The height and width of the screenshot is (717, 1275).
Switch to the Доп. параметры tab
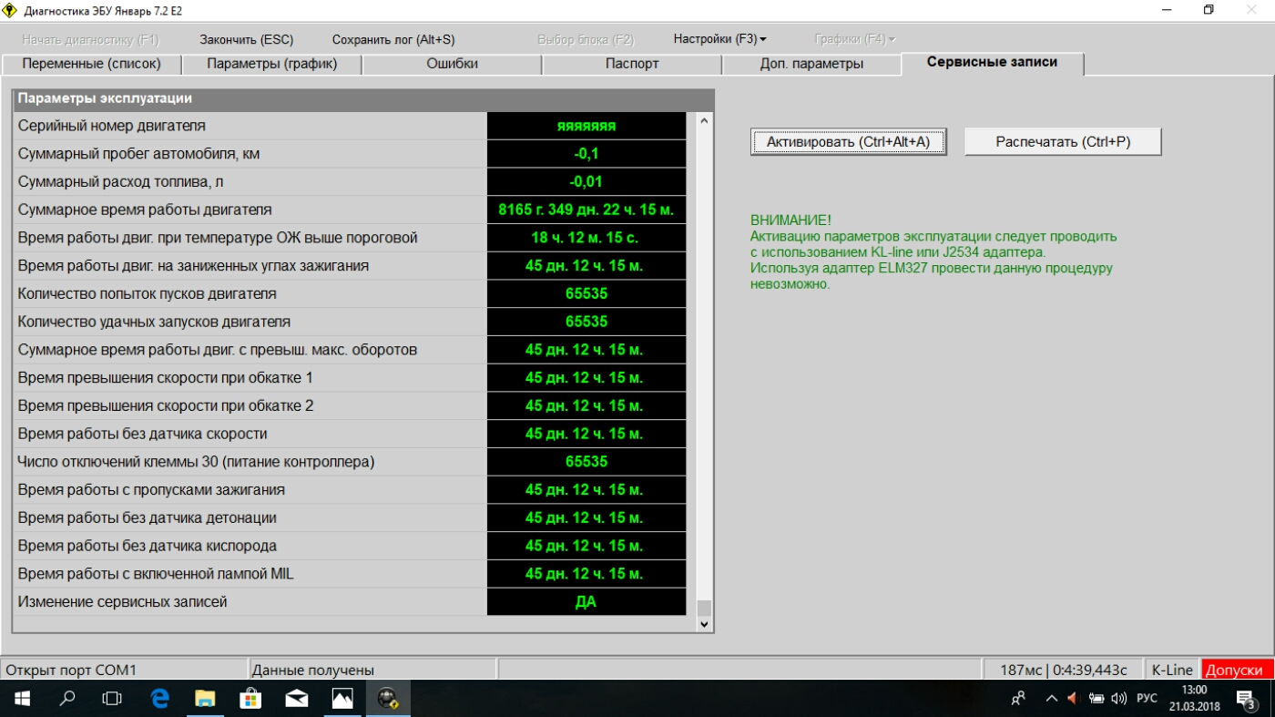[x=811, y=64]
